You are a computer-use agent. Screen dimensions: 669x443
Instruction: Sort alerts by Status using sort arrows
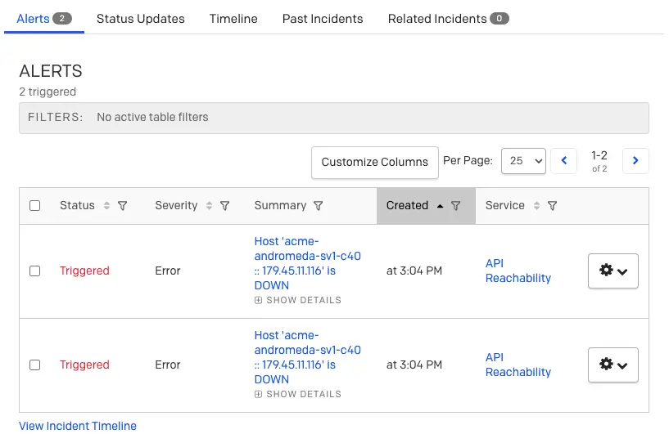[x=106, y=206]
